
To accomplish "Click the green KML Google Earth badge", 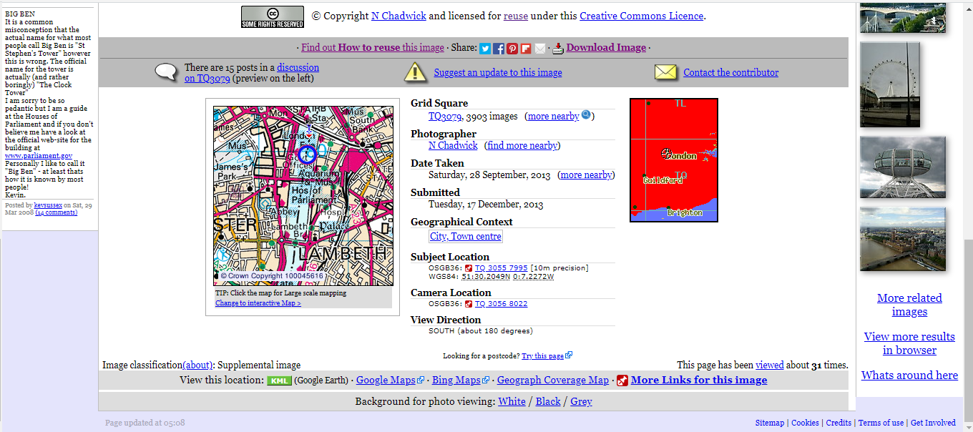I will coord(279,381).
